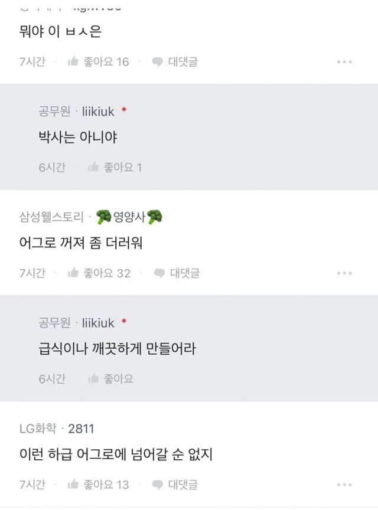
Task: Click reply icon on LG화학 2811 comment
Action: (157, 485)
